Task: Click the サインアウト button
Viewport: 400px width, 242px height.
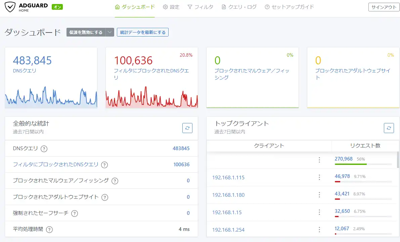Action: click(x=384, y=7)
